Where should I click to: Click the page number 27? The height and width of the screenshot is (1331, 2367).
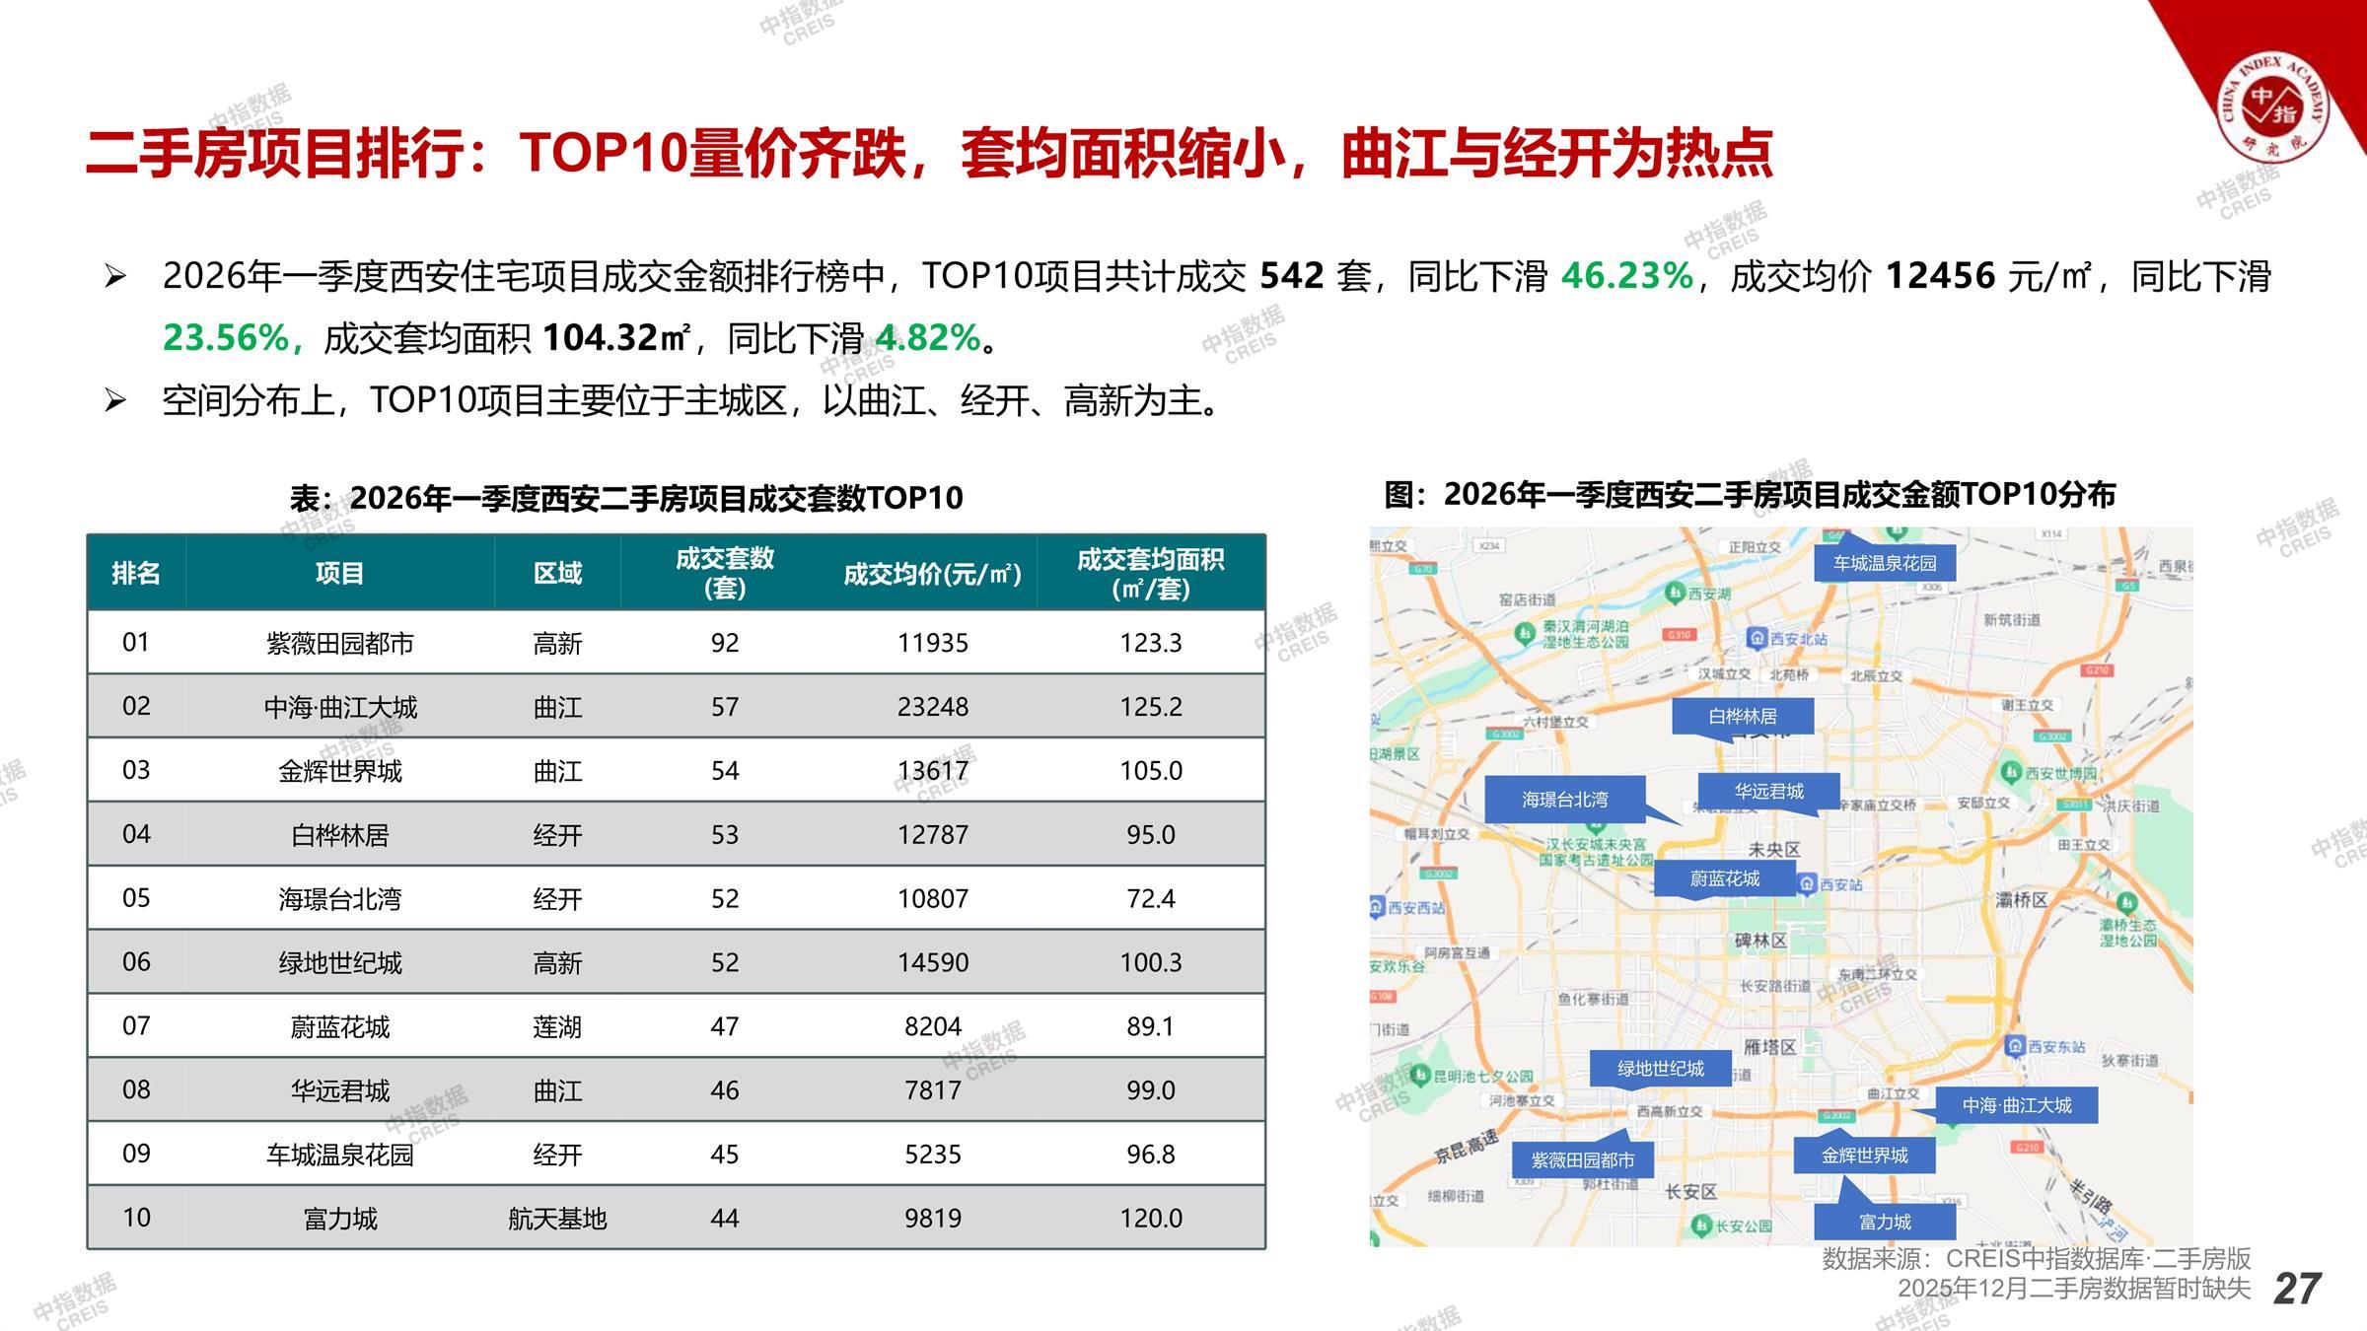tap(2297, 1289)
